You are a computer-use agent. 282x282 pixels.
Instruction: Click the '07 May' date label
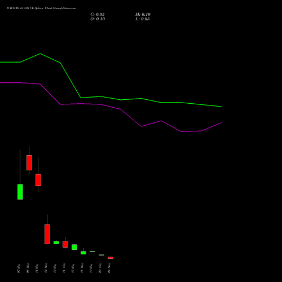(19, 268)
